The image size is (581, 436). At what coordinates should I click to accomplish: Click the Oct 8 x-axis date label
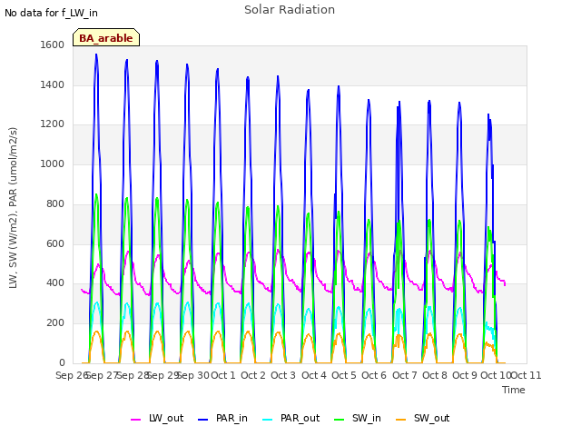pyautogui.click(x=435, y=375)
